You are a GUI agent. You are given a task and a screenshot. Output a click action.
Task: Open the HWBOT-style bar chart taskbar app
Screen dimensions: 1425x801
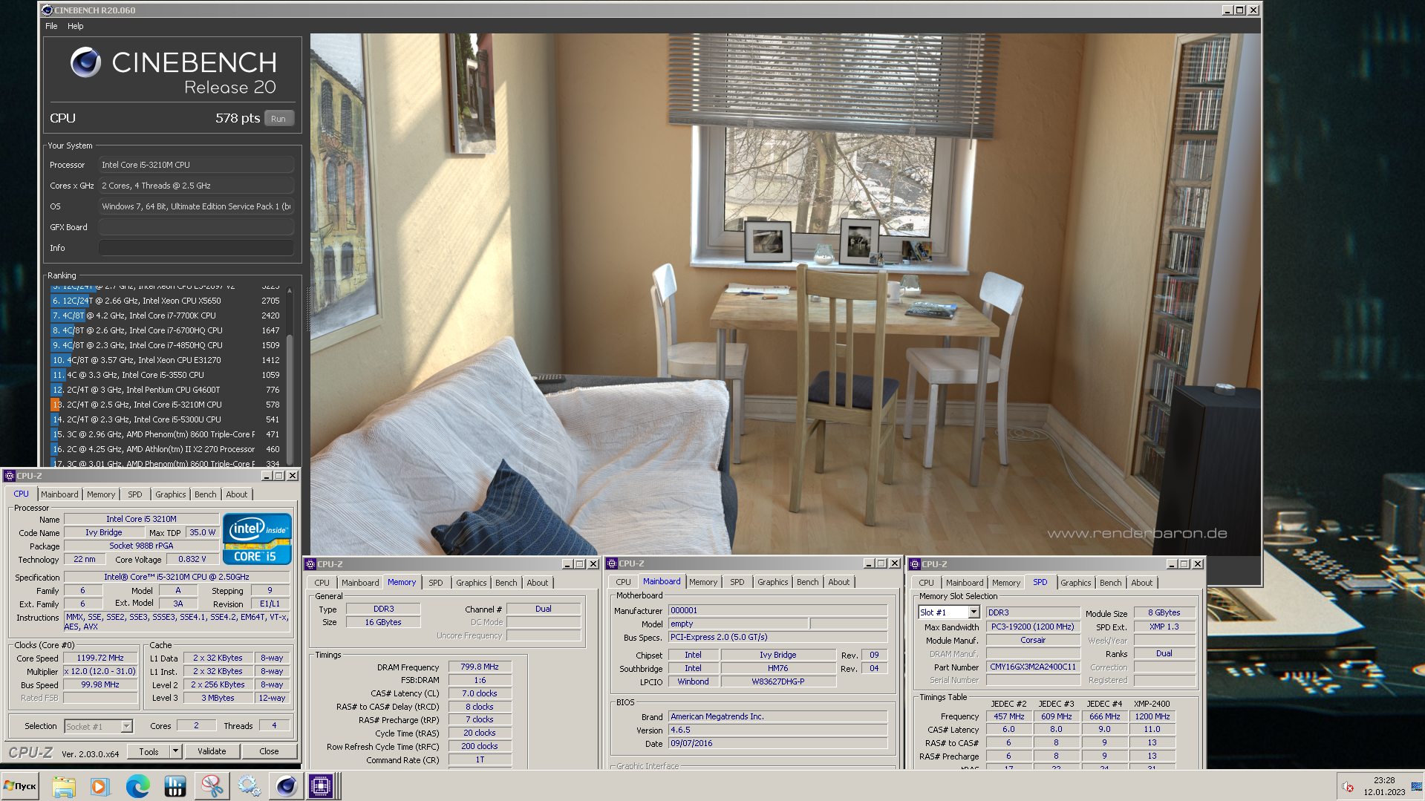coord(175,785)
